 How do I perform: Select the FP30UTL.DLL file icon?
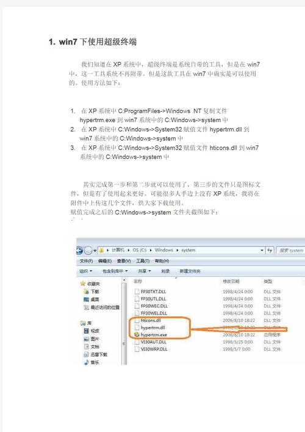pyautogui.click(x=137, y=299)
